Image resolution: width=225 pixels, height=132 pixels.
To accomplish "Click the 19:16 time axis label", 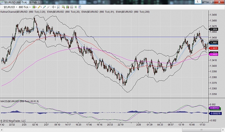I will pyautogui.click(x=99, y=125).
